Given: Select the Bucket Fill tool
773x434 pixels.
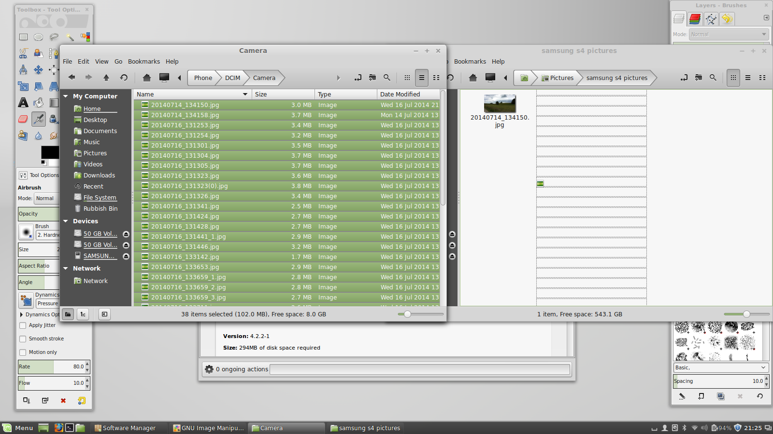Looking at the screenshot, I should [38, 102].
